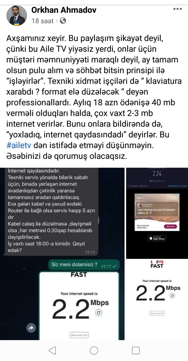Click Show more info under large speed result
Viewport: 188px width, 361px height.
(79, 335)
